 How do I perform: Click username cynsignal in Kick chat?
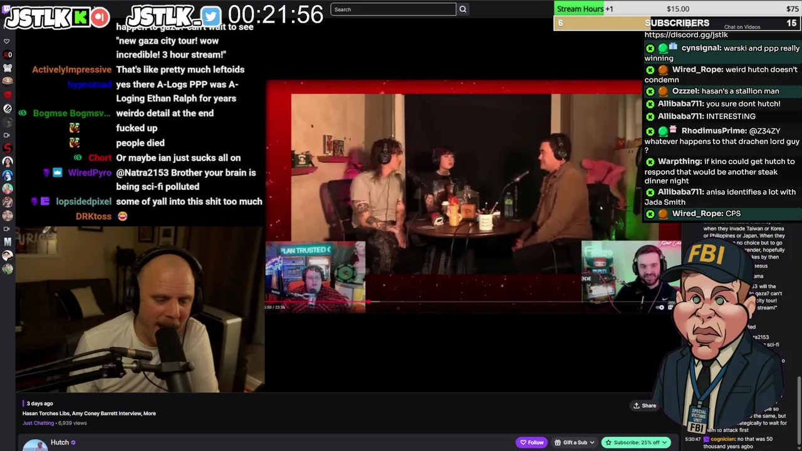point(701,48)
